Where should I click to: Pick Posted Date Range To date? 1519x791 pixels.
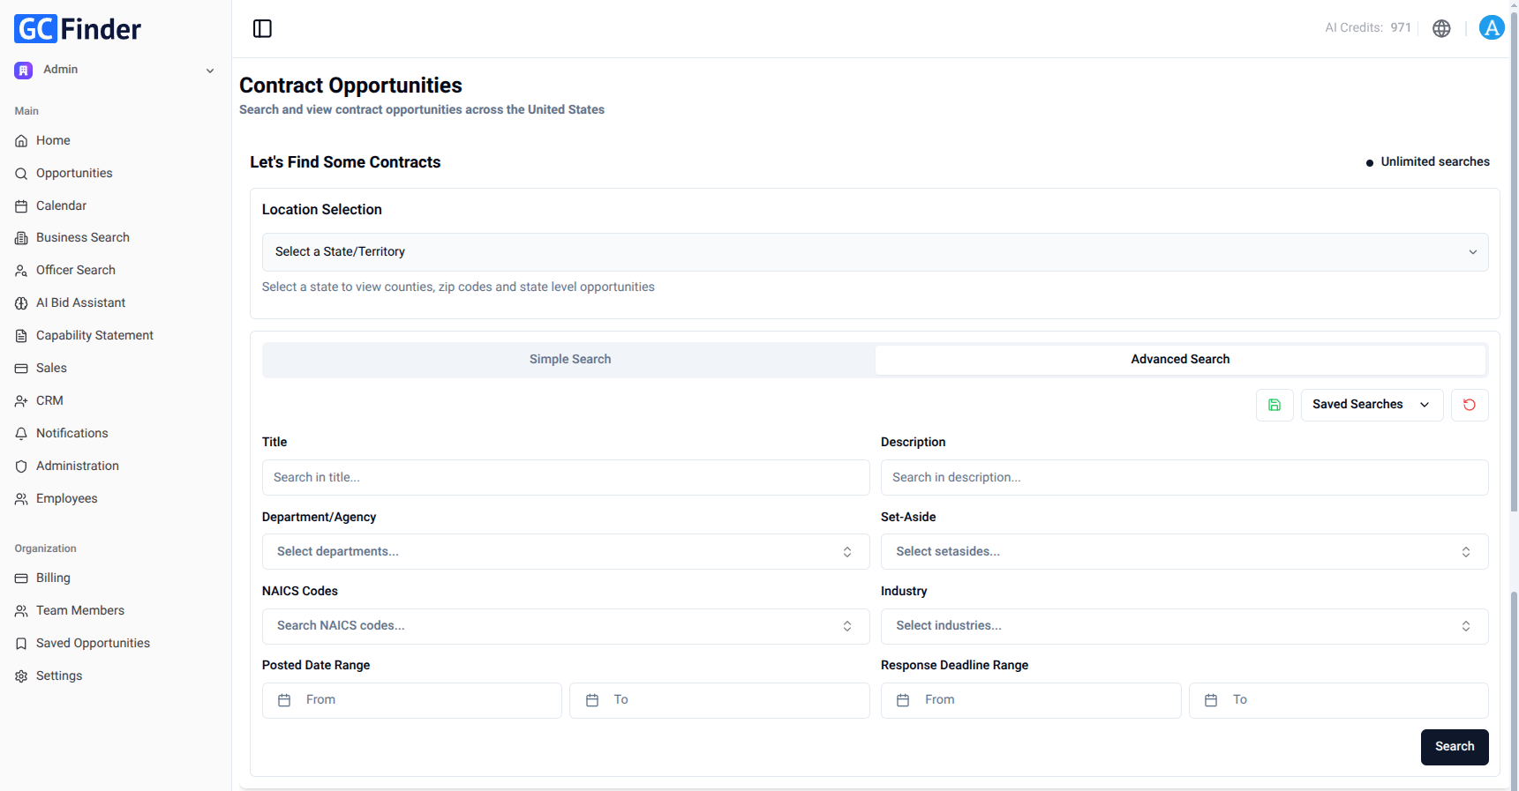(x=719, y=700)
